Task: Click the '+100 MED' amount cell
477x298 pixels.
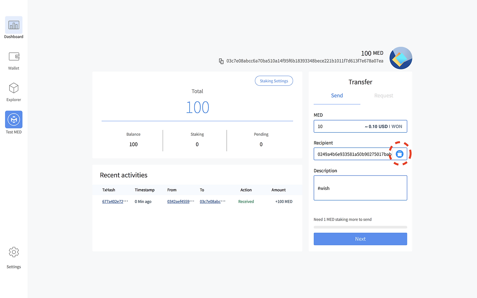Action: click(x=284, y=202)
